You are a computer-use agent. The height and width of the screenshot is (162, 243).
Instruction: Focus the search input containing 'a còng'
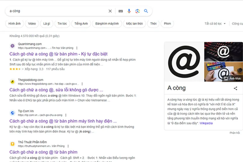[57, 11]
